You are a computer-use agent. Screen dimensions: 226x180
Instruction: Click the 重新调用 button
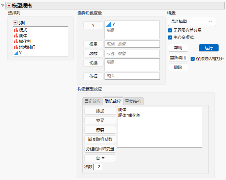(x=178, y=58)
